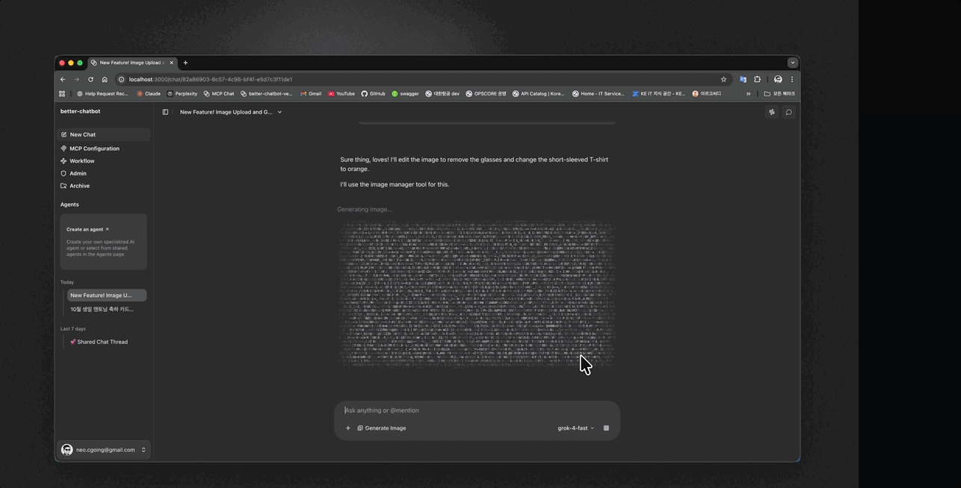Stop image generation with the square button
The height and width of the screenshot is (488, 961).
606,428
